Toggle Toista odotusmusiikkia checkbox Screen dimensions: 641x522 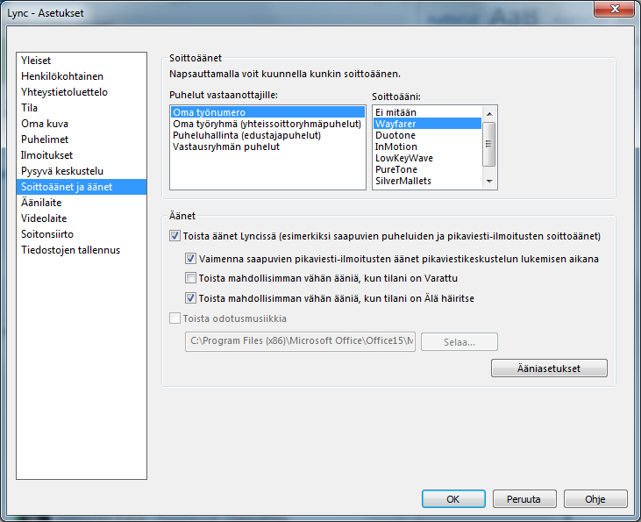[174, 318]
